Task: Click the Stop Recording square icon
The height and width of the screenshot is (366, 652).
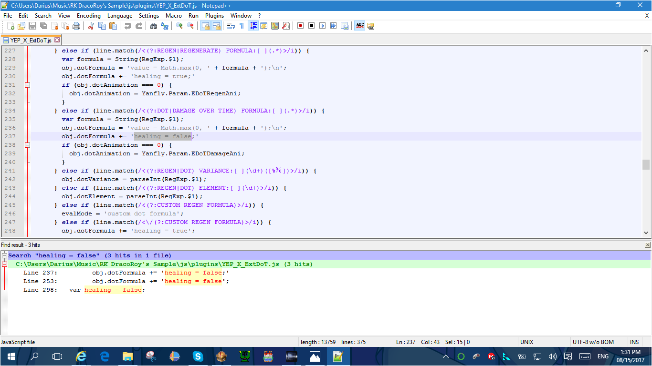Action: click(311, 26)
